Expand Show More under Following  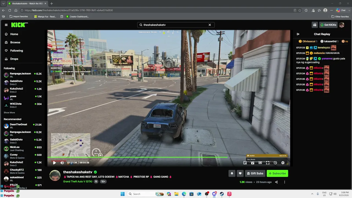coord(9,112)
